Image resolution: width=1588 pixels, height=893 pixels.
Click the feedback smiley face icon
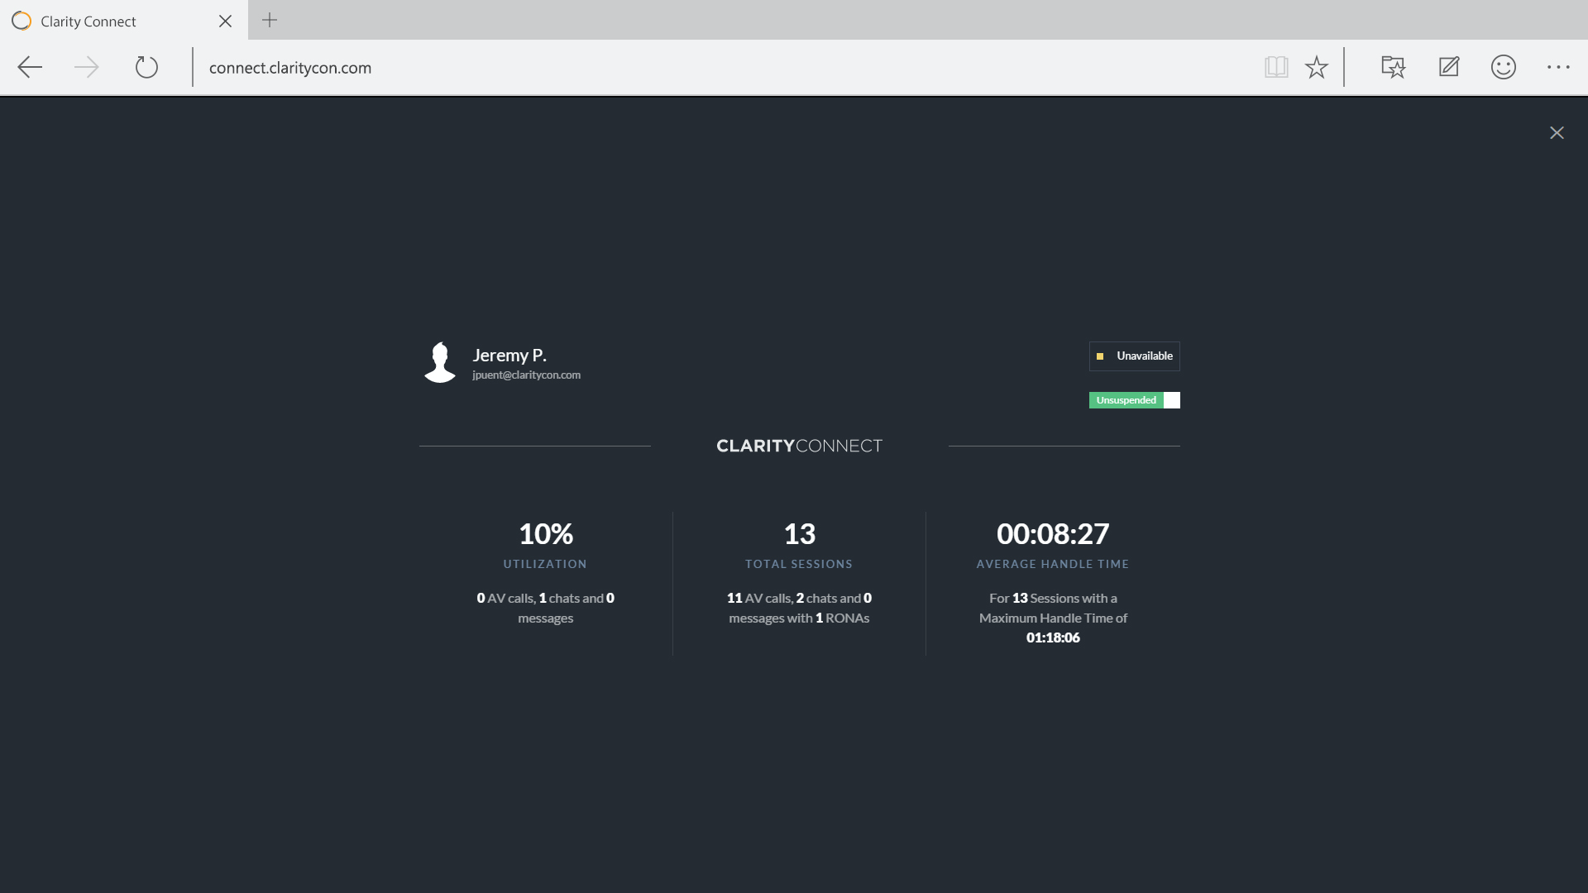coord(1503,67)
